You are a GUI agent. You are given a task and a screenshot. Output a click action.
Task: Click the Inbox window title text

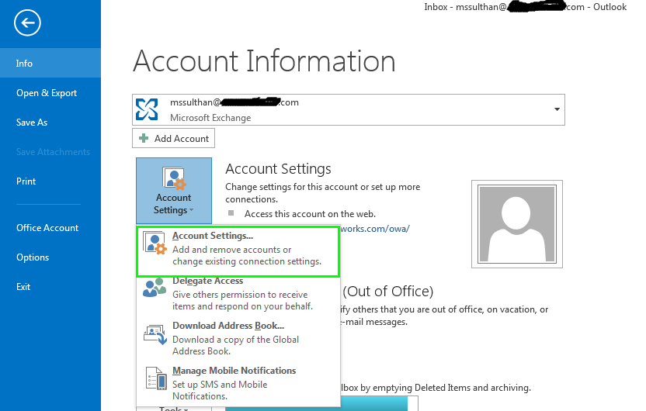click(x=526, y=6)
